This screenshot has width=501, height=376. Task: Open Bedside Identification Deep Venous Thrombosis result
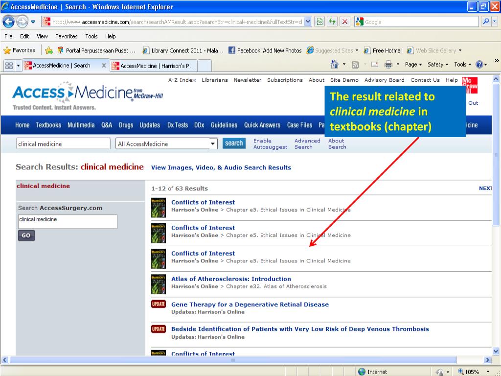tap(300, 329)
